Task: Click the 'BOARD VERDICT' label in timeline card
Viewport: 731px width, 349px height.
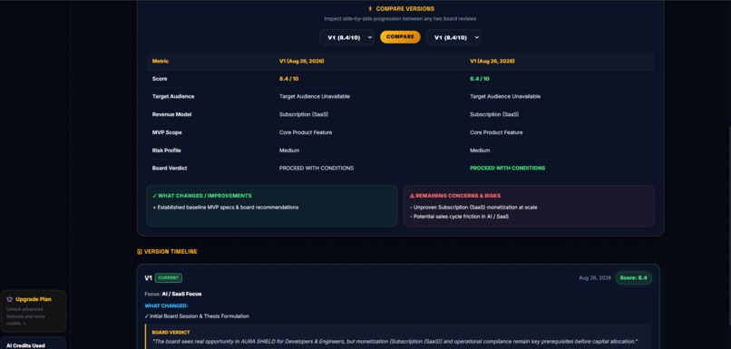Action: point(171,333)
